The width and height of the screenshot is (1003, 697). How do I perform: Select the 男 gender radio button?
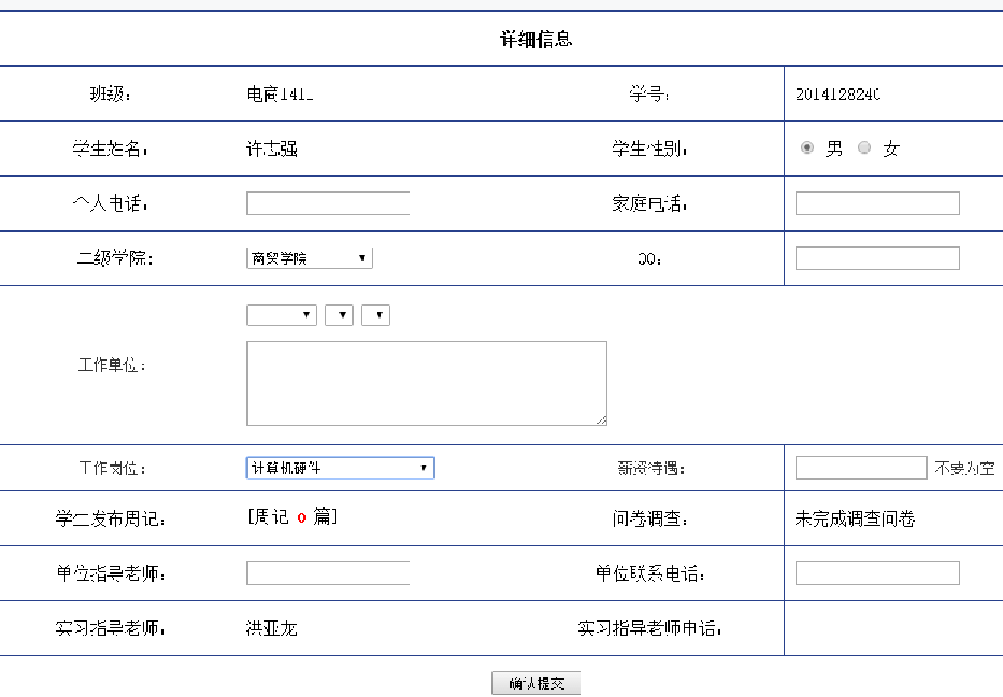807,148
